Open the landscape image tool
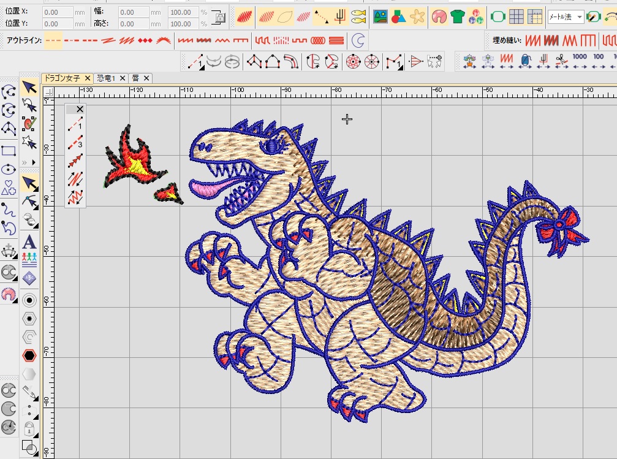 click(x=380, y=17)
